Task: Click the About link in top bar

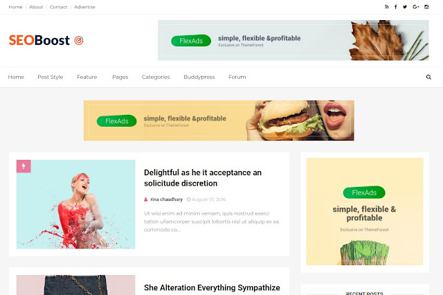Action: pos(36,7)
